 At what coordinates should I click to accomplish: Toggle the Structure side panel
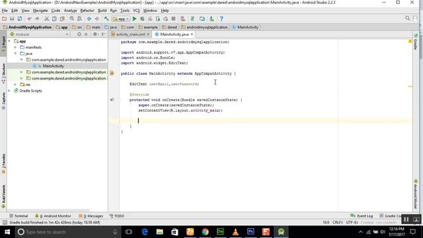3,73
